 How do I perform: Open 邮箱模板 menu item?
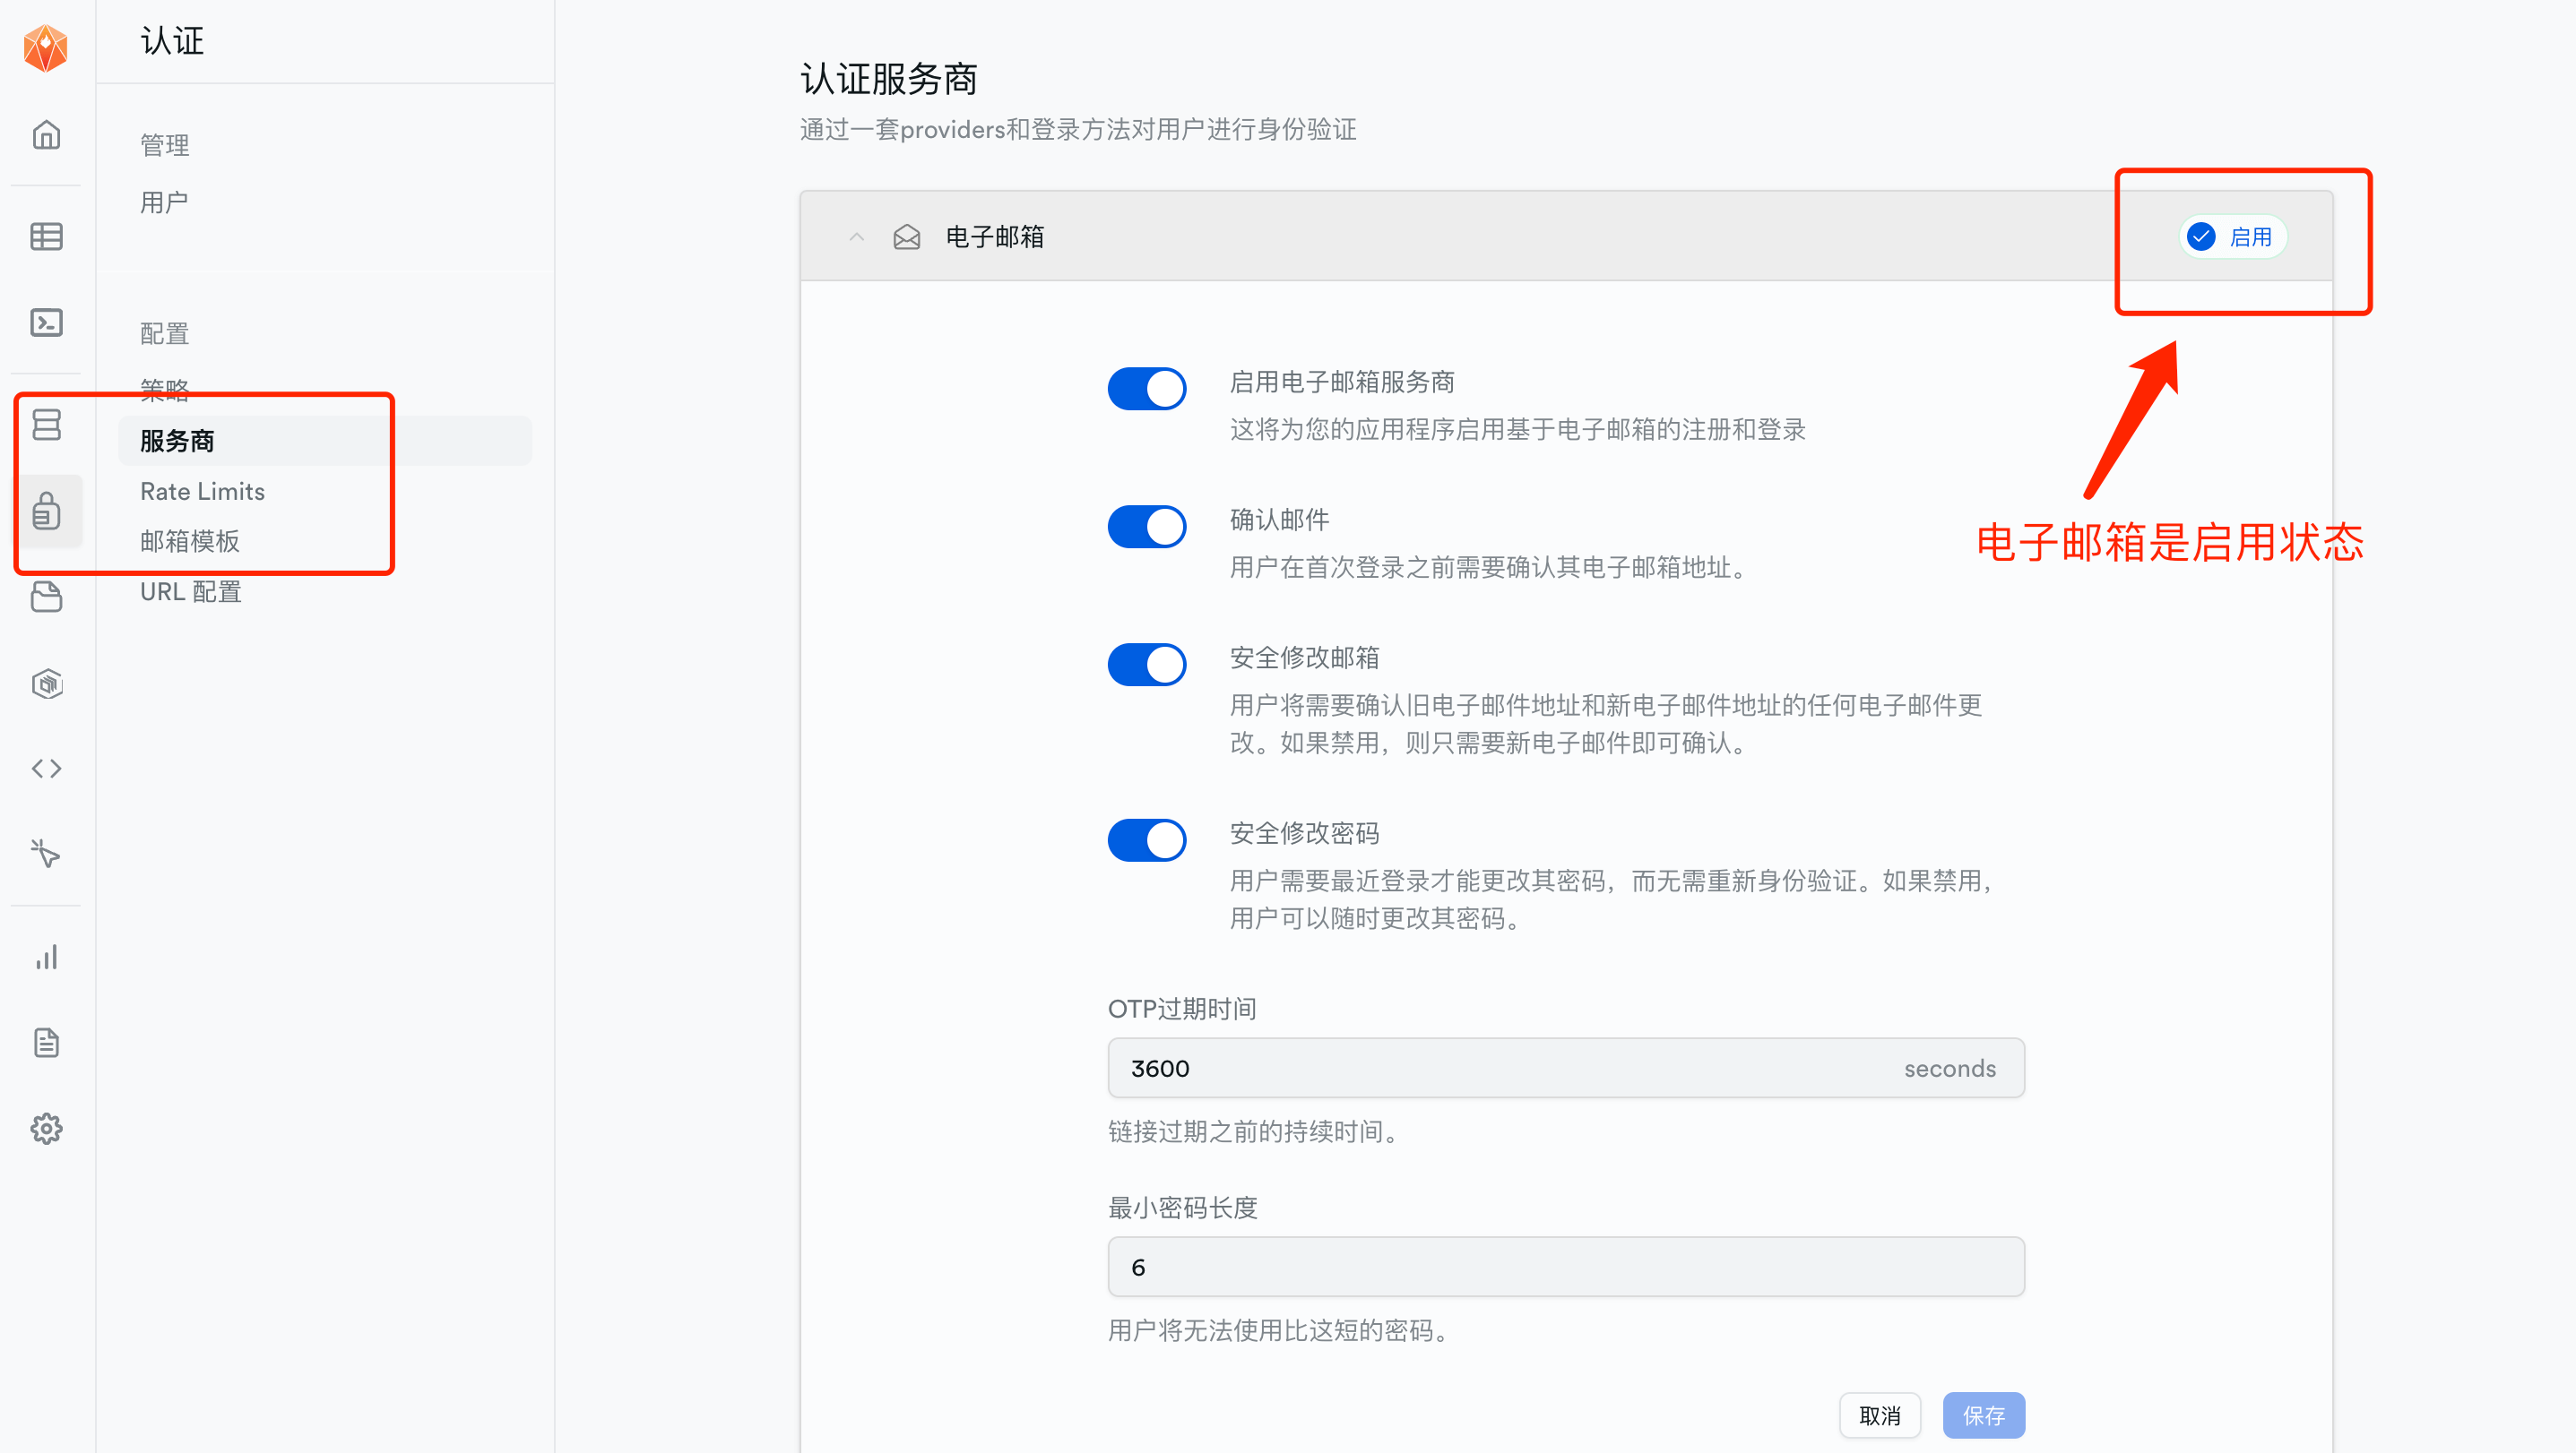click(x=190, y=542)
